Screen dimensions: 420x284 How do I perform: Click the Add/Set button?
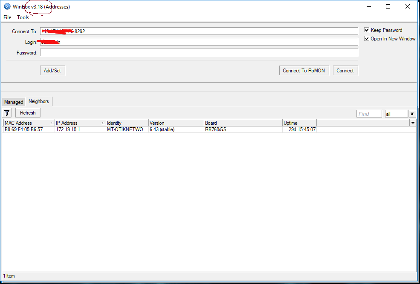(52, 71)
